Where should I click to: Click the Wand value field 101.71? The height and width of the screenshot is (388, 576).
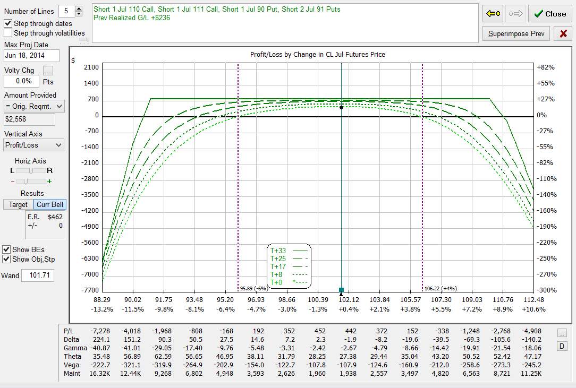38,275
